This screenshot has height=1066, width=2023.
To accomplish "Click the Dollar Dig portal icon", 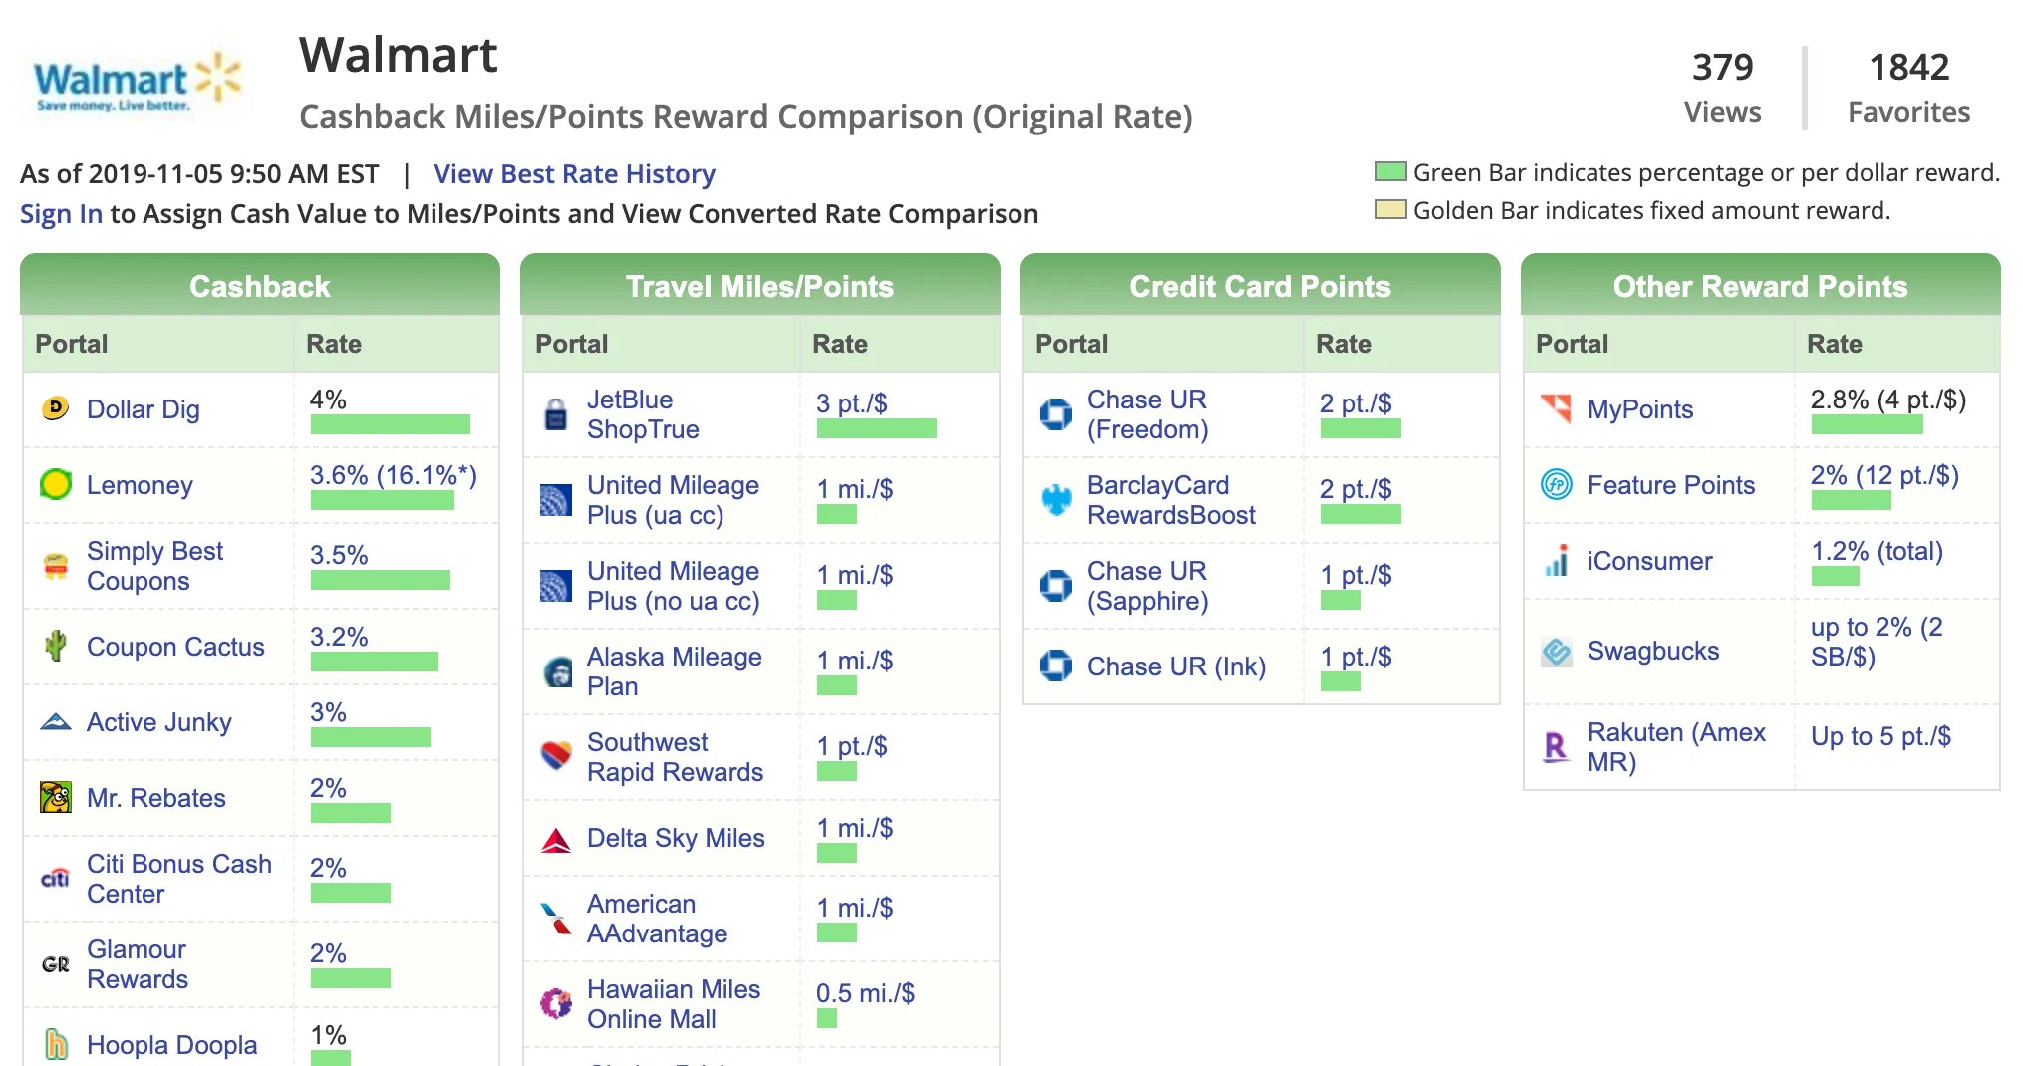I will coord(57,409).
